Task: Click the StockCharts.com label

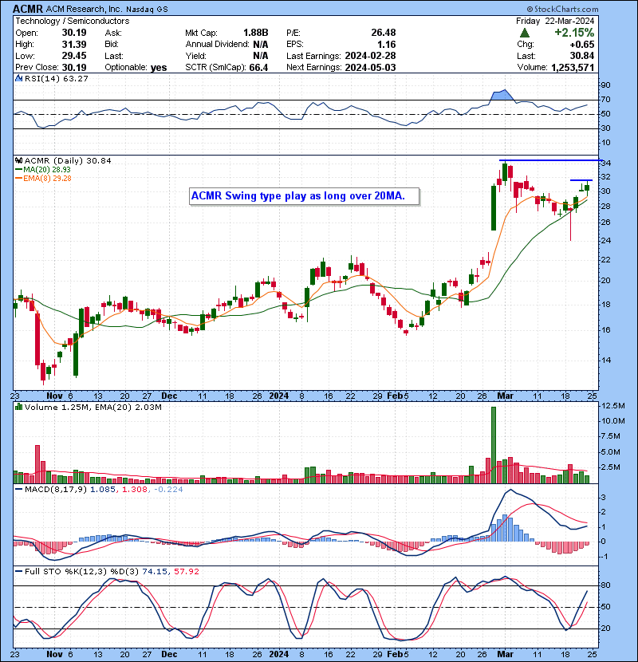Action: pos(562,9)
